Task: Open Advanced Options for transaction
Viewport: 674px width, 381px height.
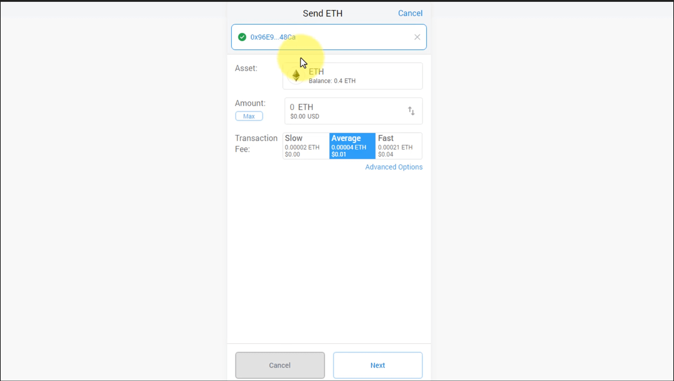Action: 394,167
